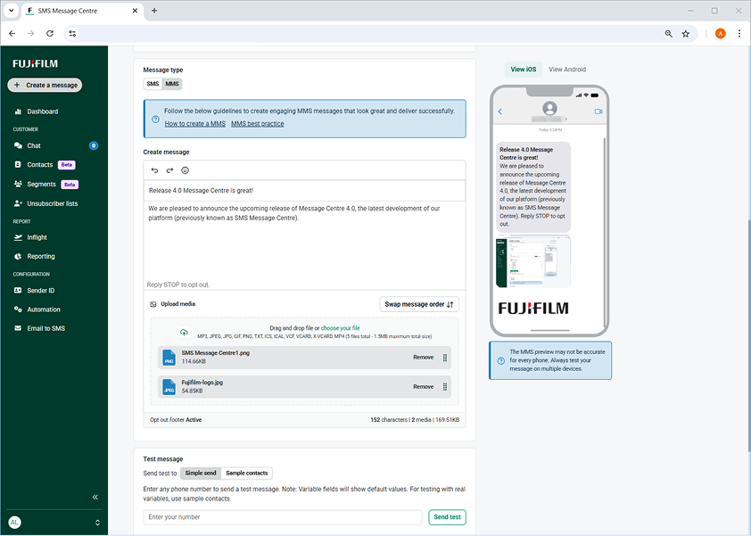Click the browser bookmark star icon
The height and width of the screenshot is (536, 751).
(x=686, y=34)
